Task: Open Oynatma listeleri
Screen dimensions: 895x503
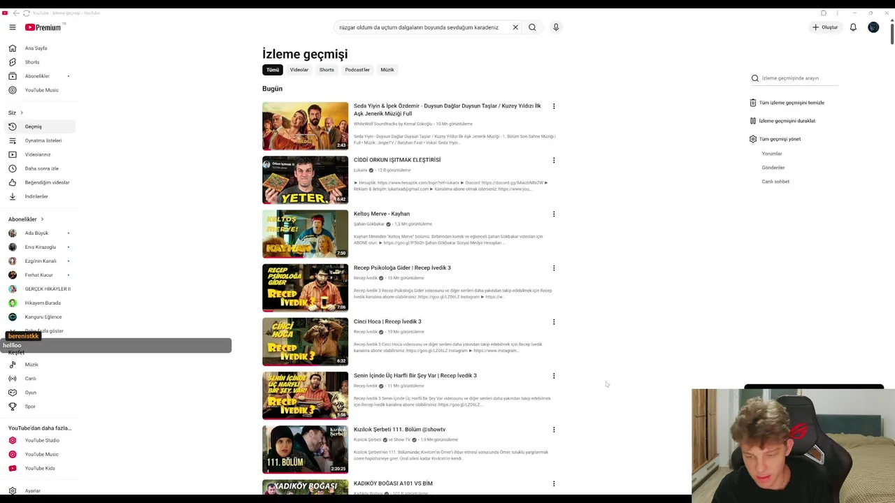Action: pos(39,140)
